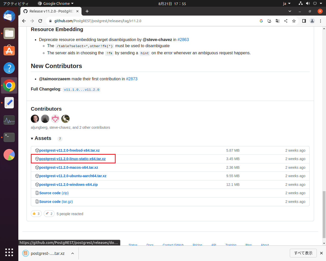Open Google Chrome app menu in top bar
326x261 pixels.
pos(56,4)
